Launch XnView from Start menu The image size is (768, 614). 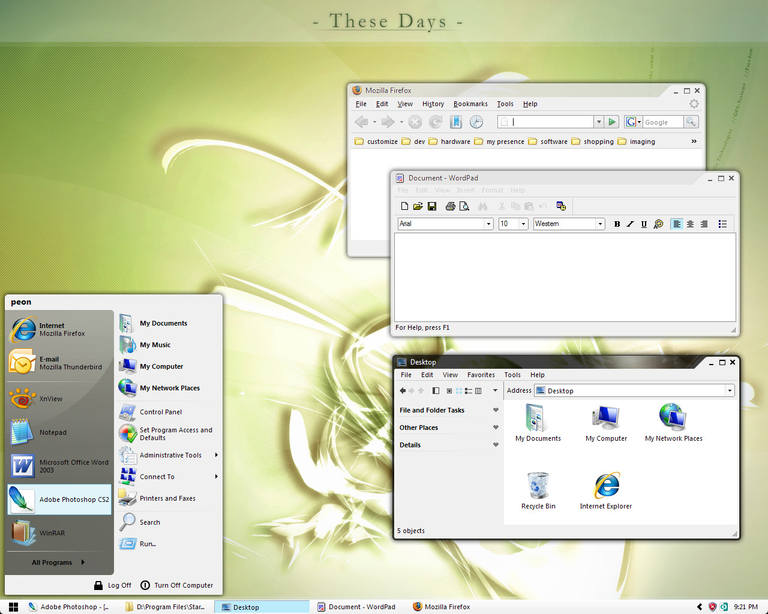click(59, 399)
